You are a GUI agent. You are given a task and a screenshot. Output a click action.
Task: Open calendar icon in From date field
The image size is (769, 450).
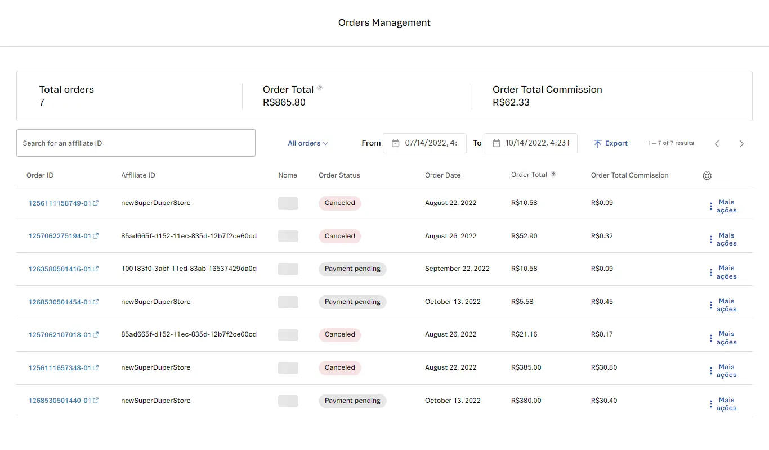(395, 143)
